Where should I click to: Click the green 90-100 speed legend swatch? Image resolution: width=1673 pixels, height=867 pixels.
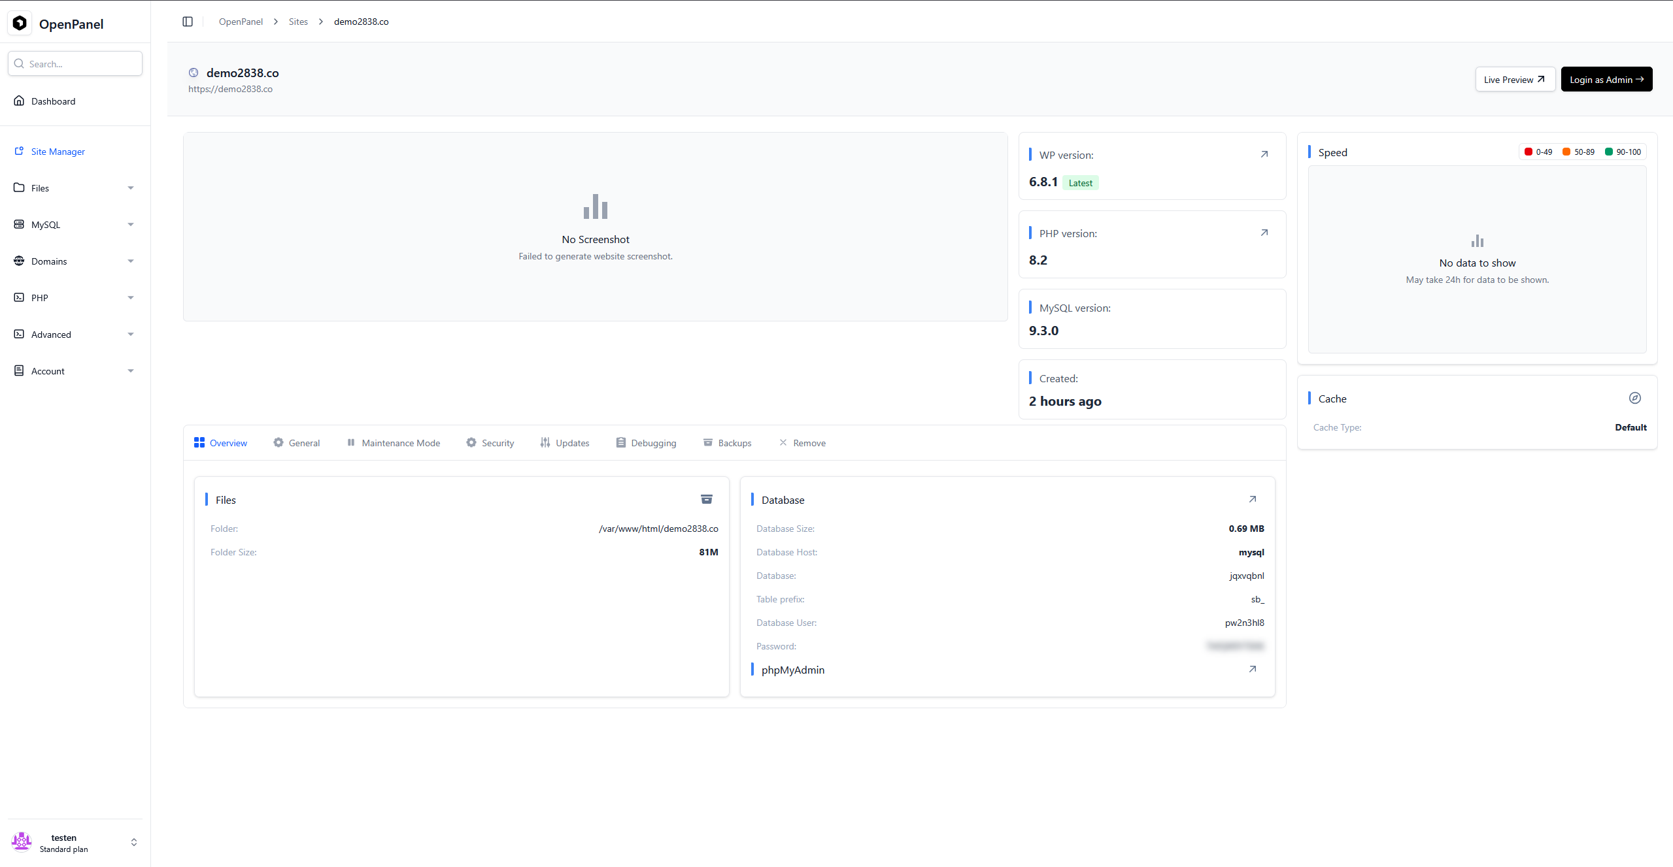(1608, 152)
